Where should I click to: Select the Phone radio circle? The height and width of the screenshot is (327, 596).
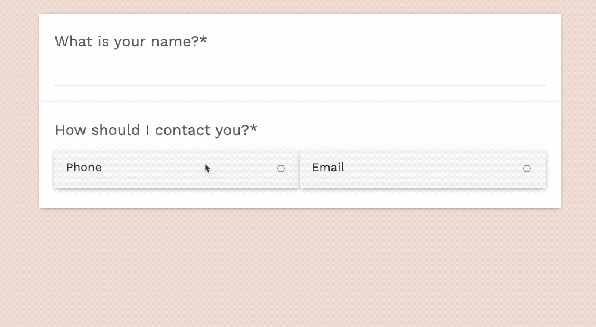281,169
